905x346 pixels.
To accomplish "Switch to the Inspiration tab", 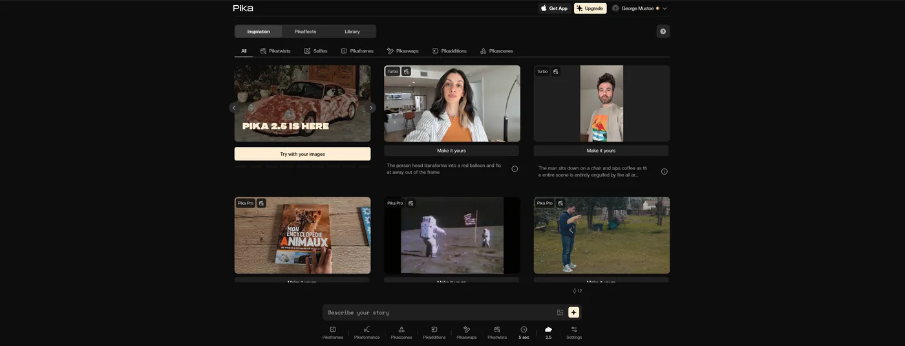I will point(259,31).
